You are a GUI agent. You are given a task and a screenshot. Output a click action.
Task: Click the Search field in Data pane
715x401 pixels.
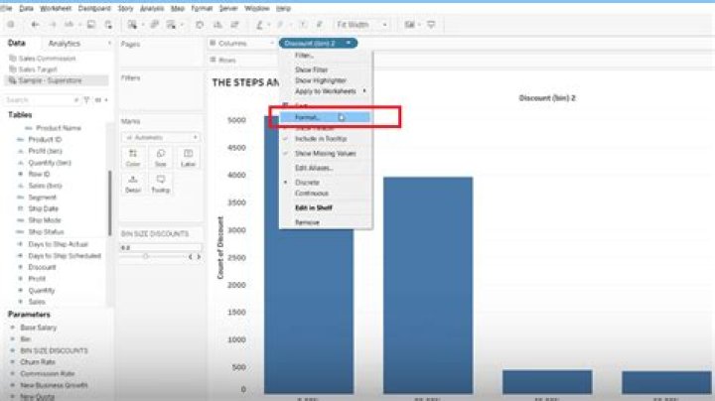[x=40, y=100]
